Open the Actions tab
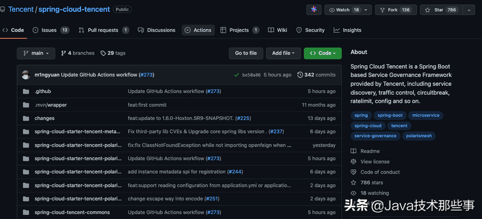 (x=198, y=30)
